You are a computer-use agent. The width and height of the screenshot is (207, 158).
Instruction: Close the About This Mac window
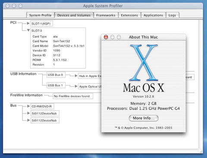(x=106, y=37)
